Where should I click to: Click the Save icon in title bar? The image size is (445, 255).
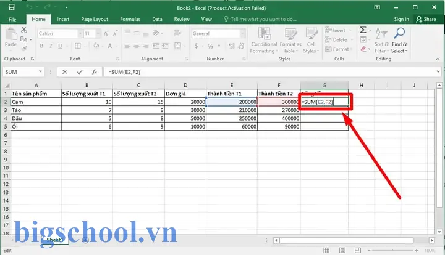(x=11, y=7)
